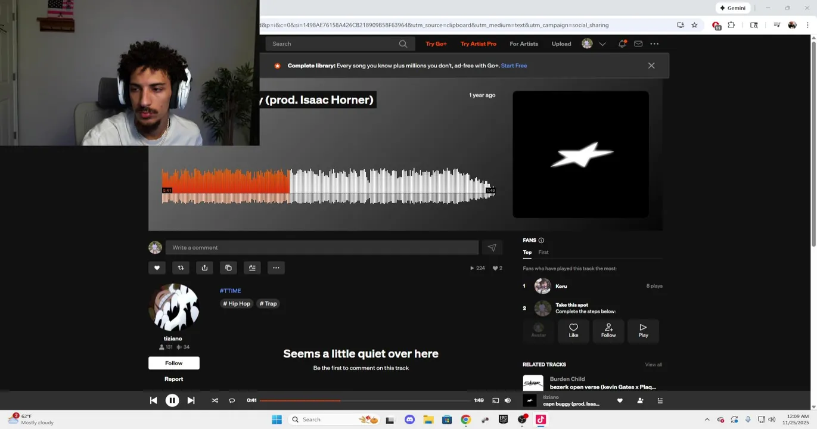
Task: Install app icon in the address bar
Action: coord(681,25)
